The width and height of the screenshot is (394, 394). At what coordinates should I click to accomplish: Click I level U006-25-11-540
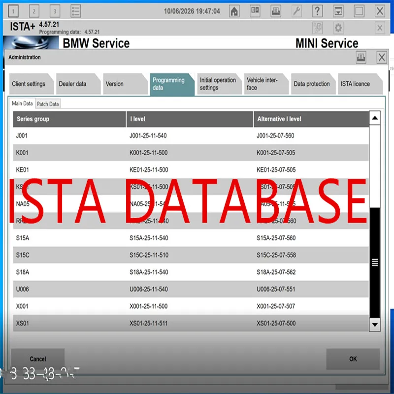149,289
